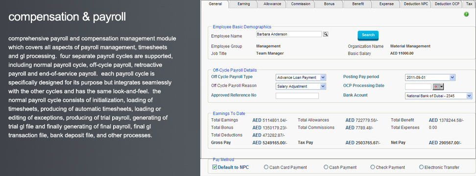Switch to the Commission tab
The image size is (476, 176).
301,4
